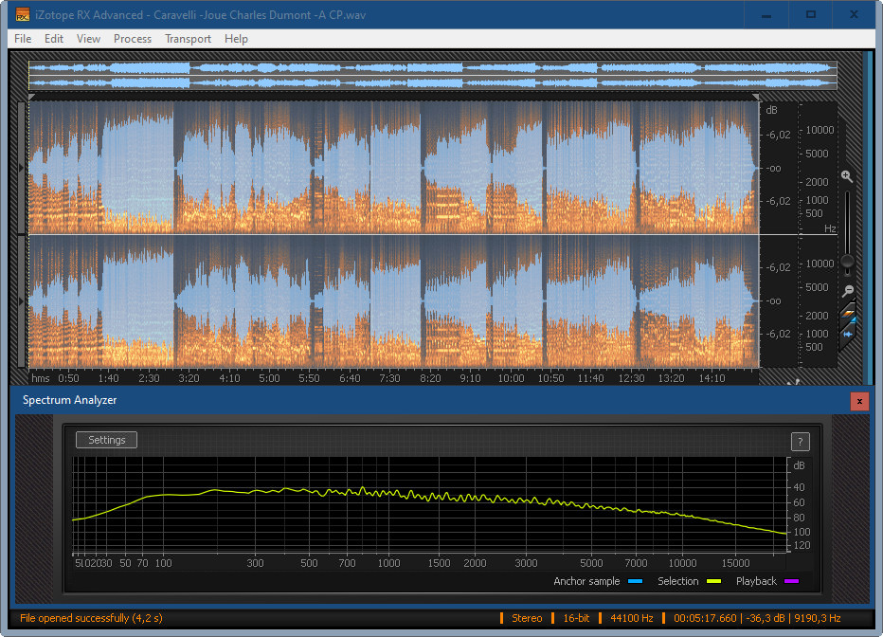The height and width of the screenshot is (637, 883).
Task: Click the Playback purple legend swatch
Action: 791,582
